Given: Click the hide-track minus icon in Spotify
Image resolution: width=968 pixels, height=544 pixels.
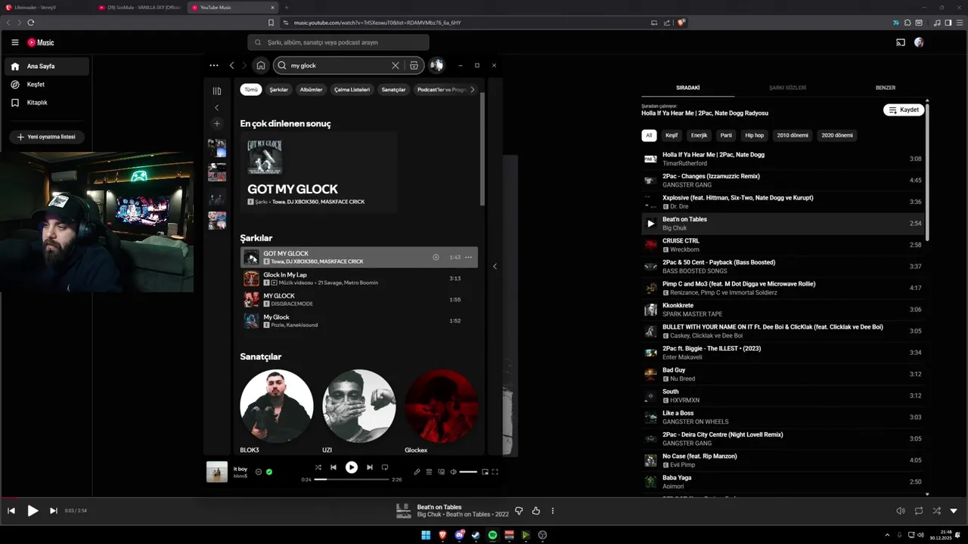Looking at the screenshot, I should [259, 472].
